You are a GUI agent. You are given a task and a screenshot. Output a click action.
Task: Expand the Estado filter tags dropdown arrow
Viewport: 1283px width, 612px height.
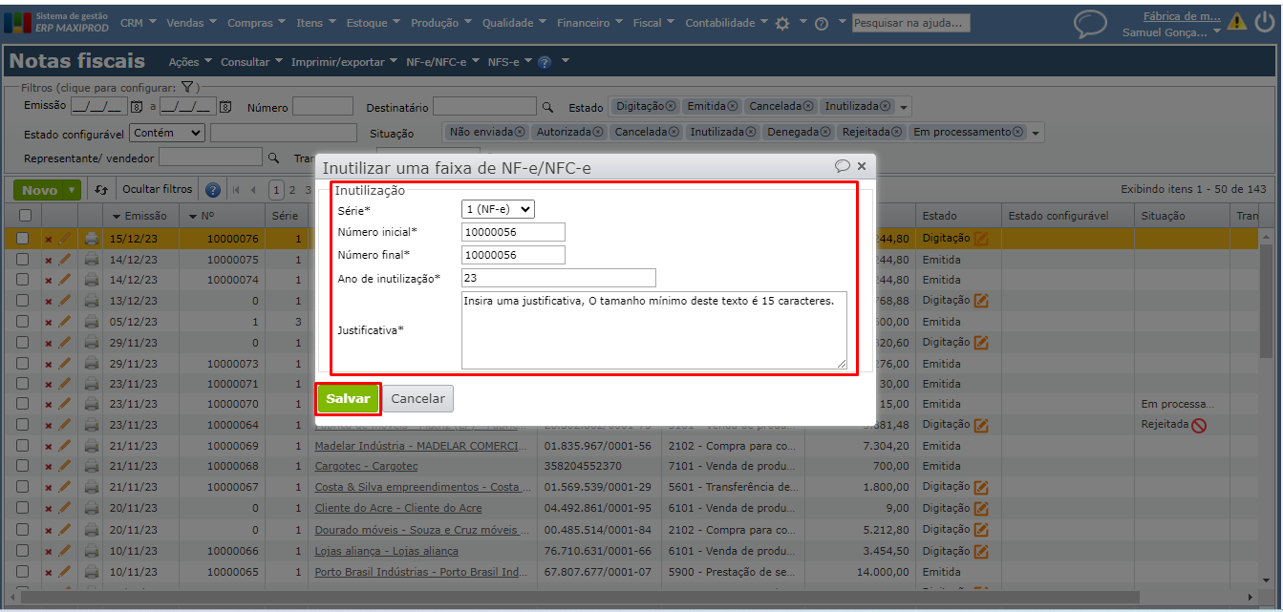905,108
